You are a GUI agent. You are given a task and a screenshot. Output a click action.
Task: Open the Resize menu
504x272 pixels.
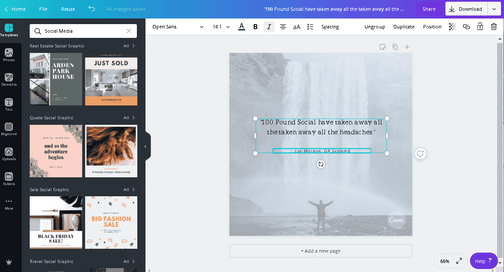[68, 9]
